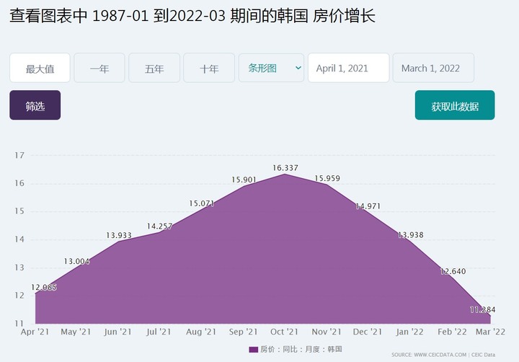Click the Sep '21 axis label
519x362 pixels.
click(x=244, y=332)
